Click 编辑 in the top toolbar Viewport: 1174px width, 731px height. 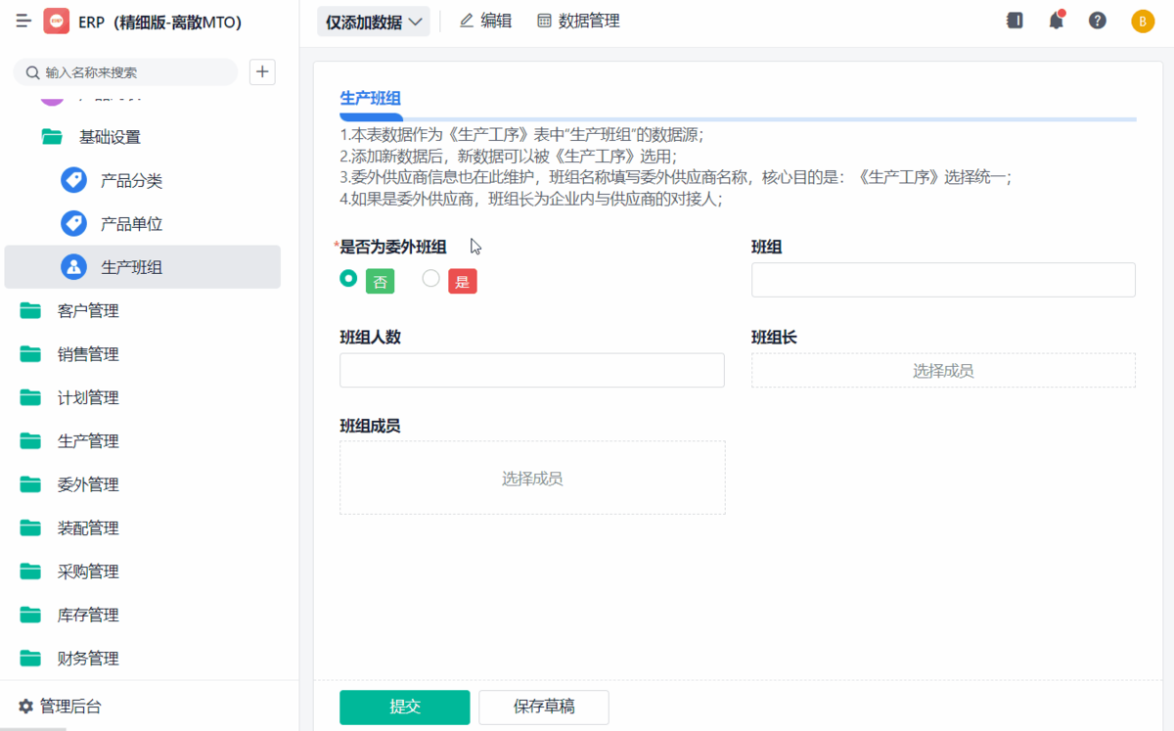[485, 21]
